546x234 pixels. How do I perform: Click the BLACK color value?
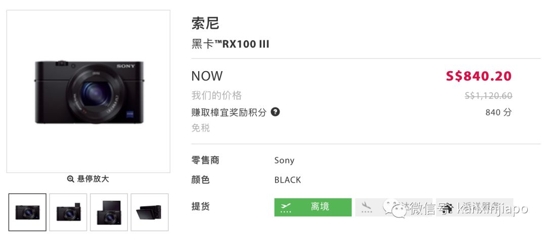click(x=288, y=180)
